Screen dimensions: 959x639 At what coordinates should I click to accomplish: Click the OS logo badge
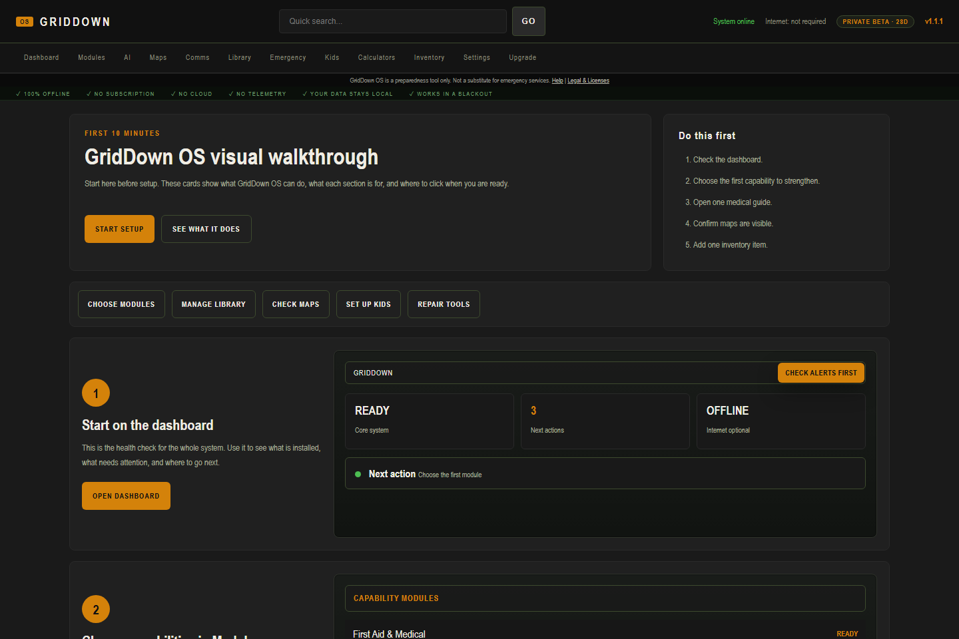24,21
